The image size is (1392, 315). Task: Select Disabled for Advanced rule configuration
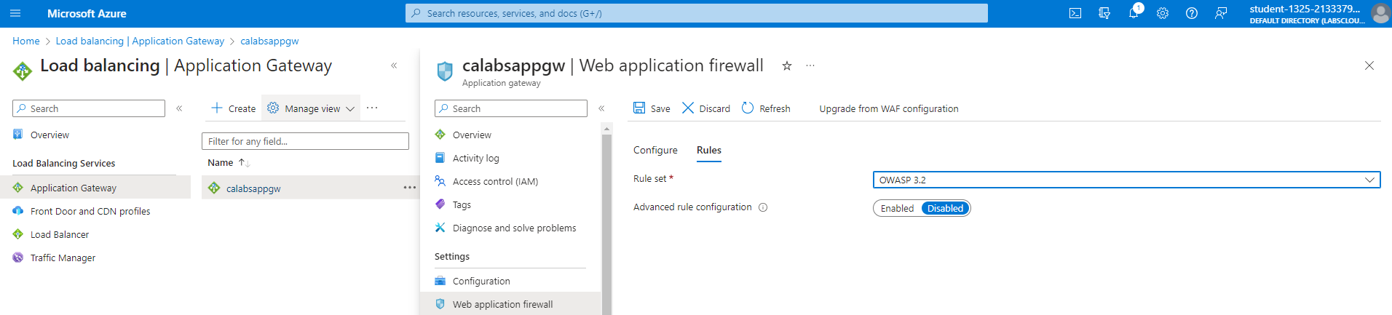(945, 208)
